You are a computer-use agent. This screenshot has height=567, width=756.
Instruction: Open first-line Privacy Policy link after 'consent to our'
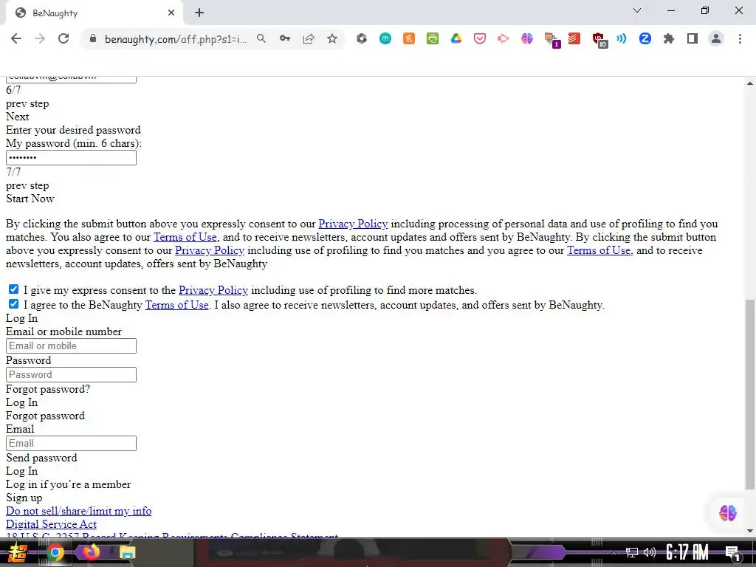click(353, 224)
